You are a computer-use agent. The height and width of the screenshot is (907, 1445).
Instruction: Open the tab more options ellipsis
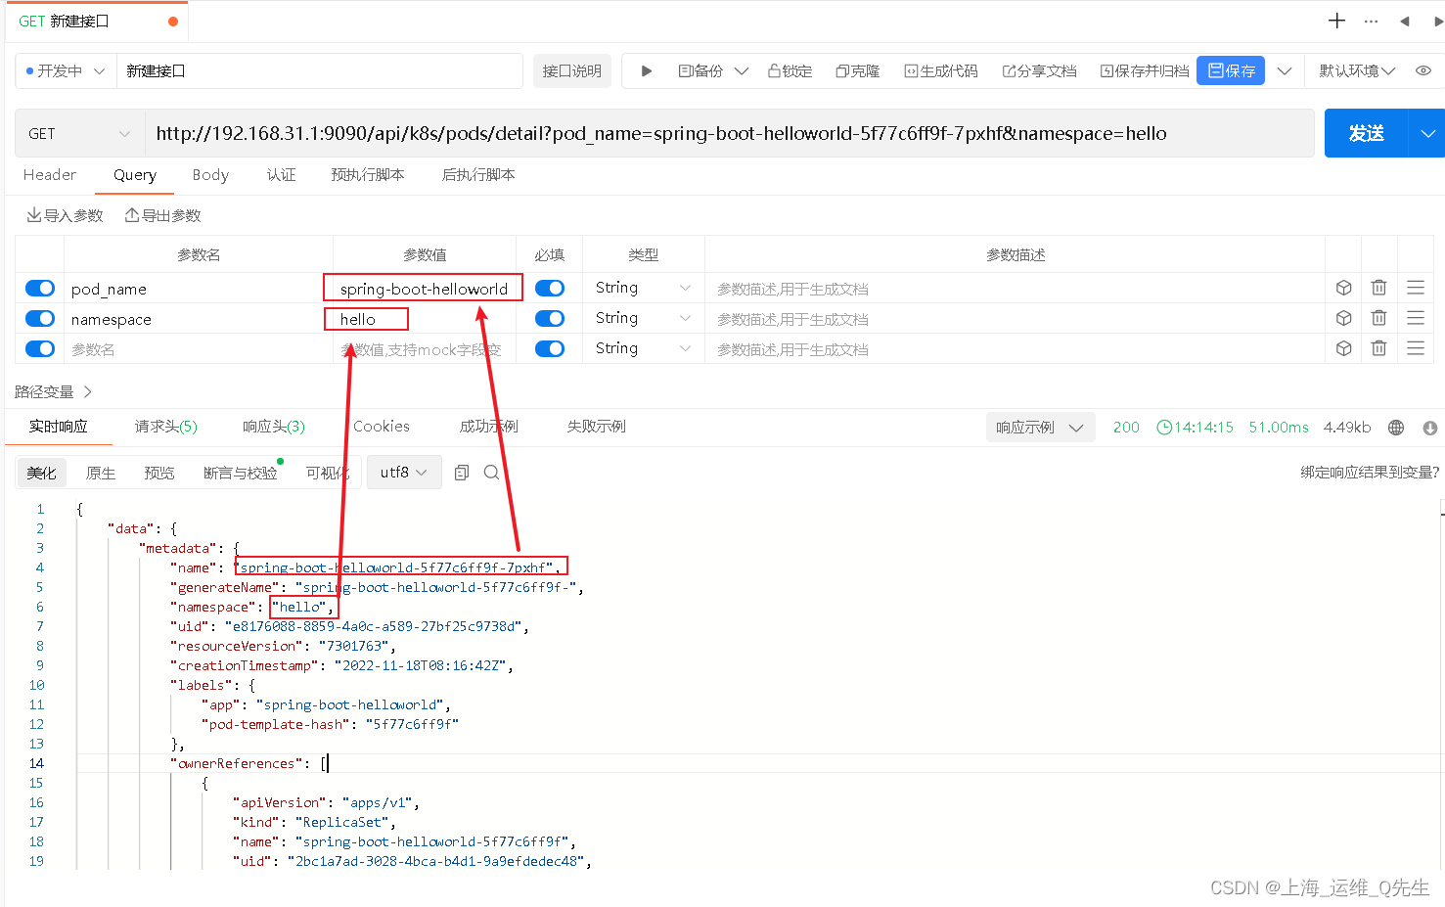[x=1371, y=21]
